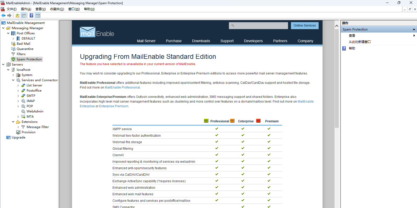
Task: Open the 文件(F) menu
Action: coord(12,9)
